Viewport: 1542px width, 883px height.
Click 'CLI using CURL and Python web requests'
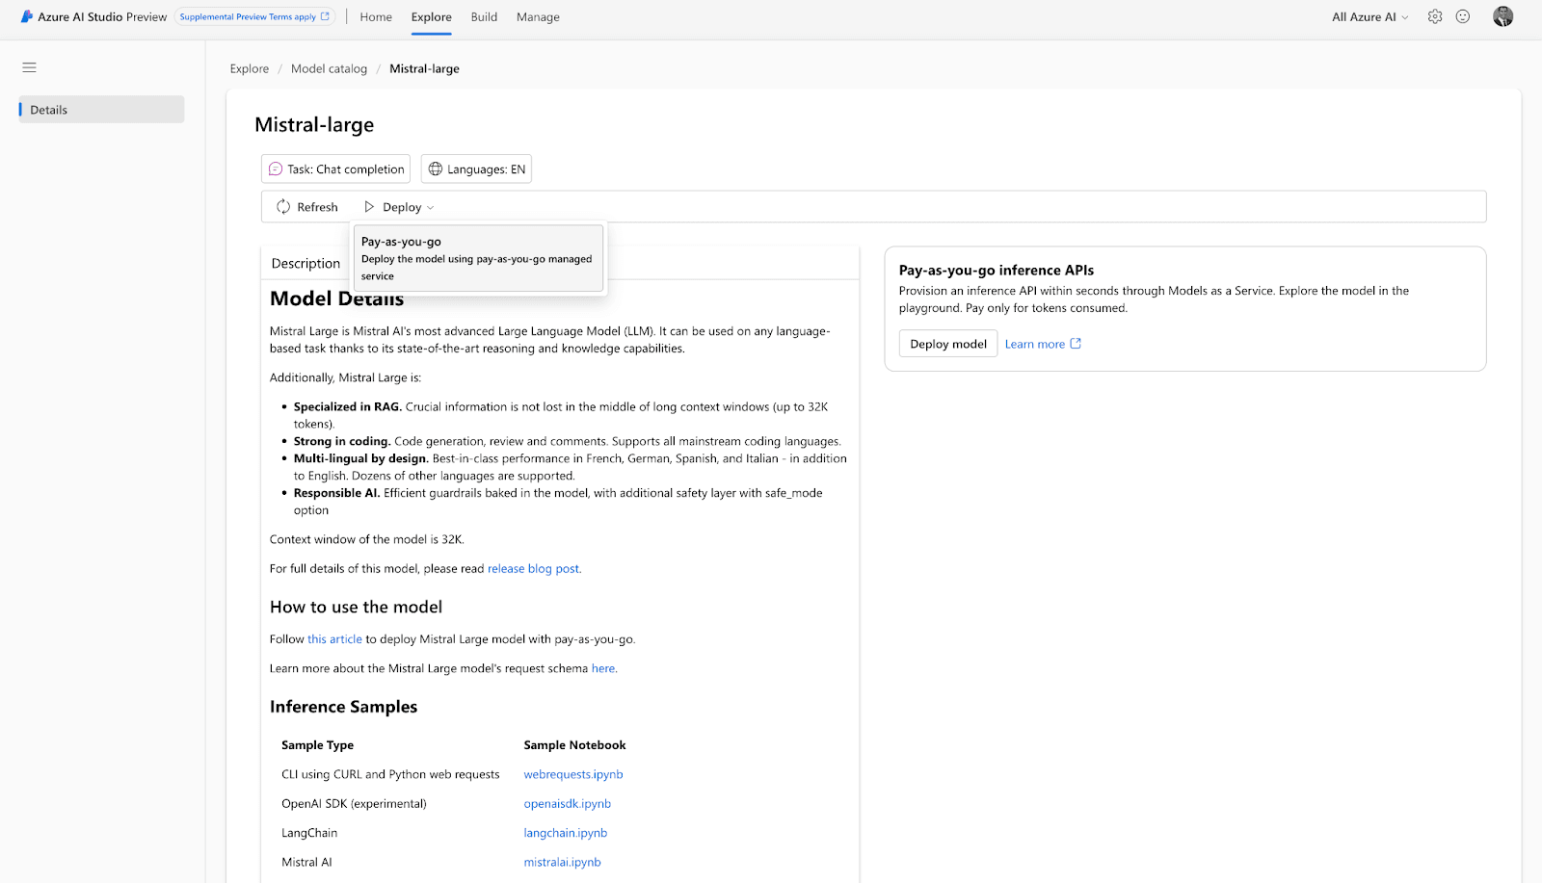[390, 774]
